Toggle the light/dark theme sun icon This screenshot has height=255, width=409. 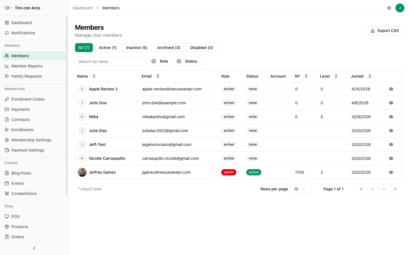coord(389,8)
